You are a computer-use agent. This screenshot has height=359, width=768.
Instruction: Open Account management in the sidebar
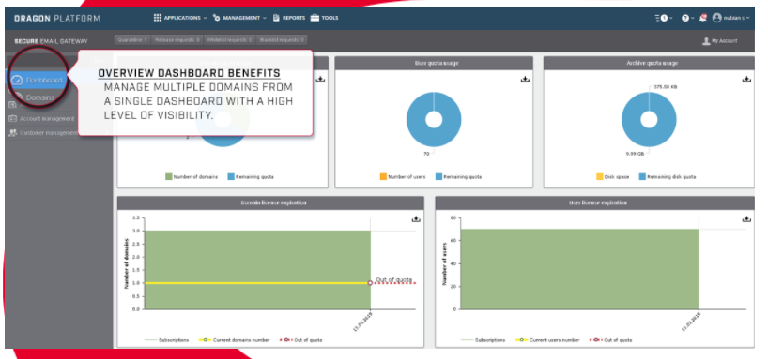point(41,118)
